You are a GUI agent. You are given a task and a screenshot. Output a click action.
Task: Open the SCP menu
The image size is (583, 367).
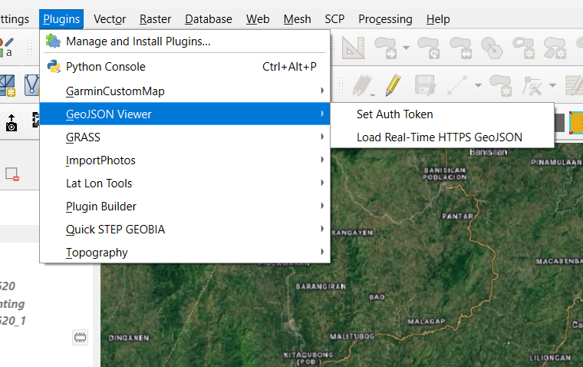(334, 19)
